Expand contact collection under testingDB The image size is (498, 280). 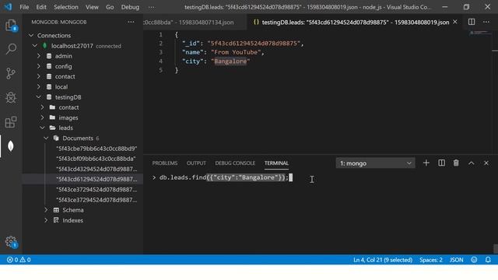point(42,107)
